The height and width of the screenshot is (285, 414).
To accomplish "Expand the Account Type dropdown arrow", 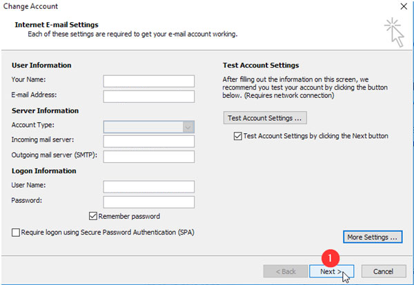I will point(188,127).
